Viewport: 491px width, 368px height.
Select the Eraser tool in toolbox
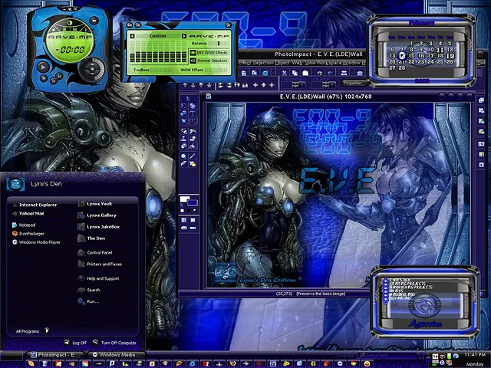(184, 146)
